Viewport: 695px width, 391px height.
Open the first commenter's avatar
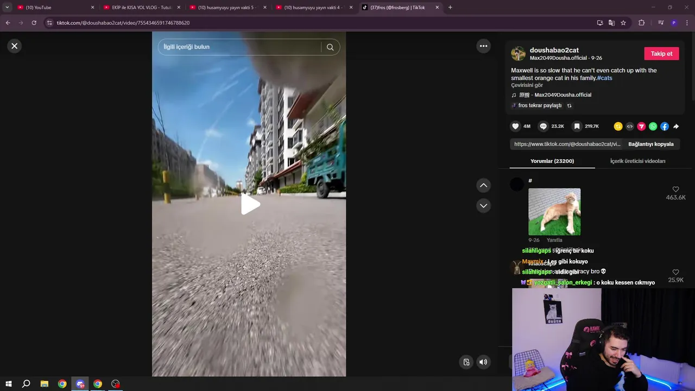(517, 185)
